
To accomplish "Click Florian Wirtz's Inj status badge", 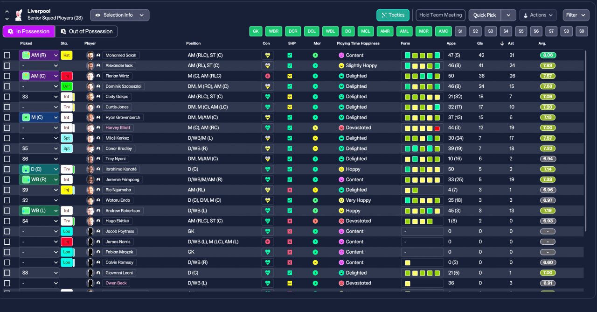I will point(67,76).
